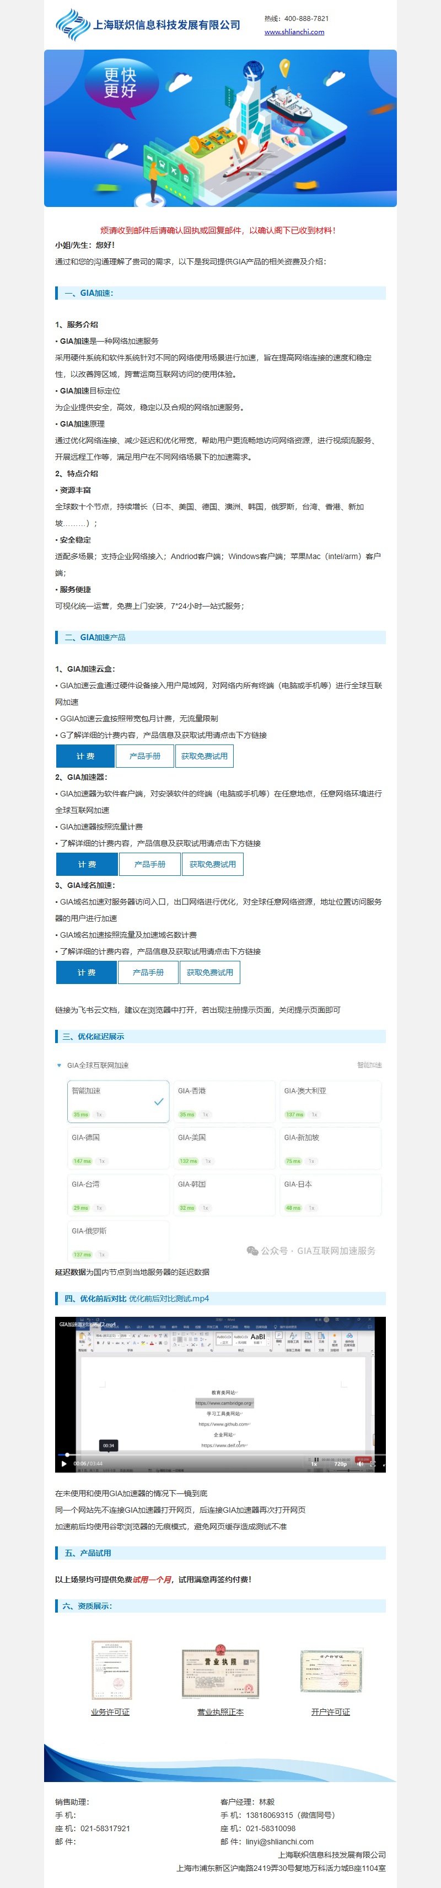Click 获取免费试用 under GIA加速云盒

(x=205, y=756)
